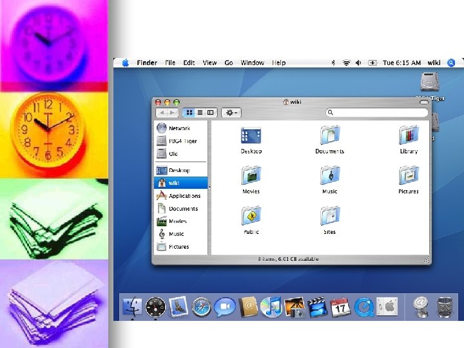Open the Edit menu
The image size is (464, 348).
pos(189,63)
